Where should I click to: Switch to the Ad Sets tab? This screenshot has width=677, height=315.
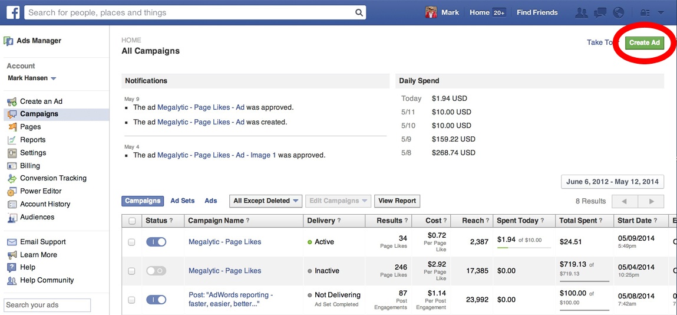[x=183, y=201]
